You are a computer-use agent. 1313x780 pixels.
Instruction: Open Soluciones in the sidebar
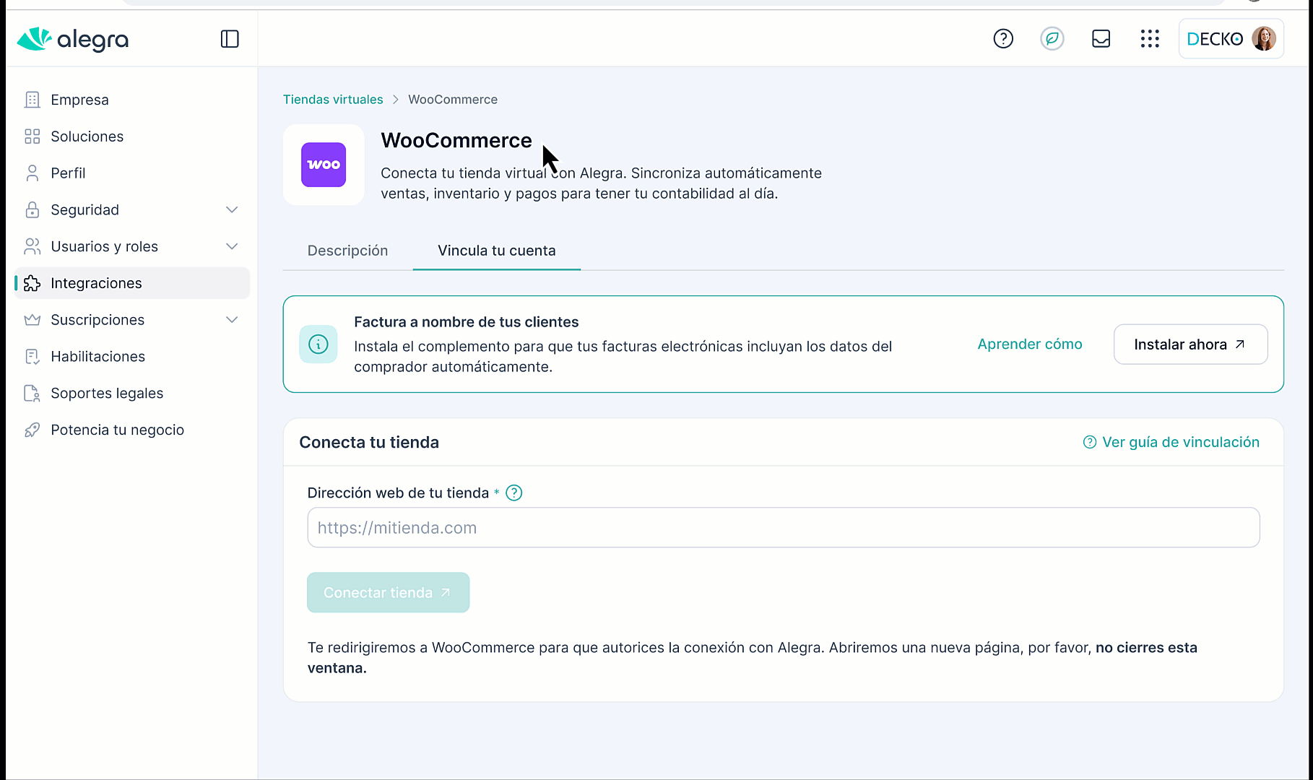coord(132,136)
